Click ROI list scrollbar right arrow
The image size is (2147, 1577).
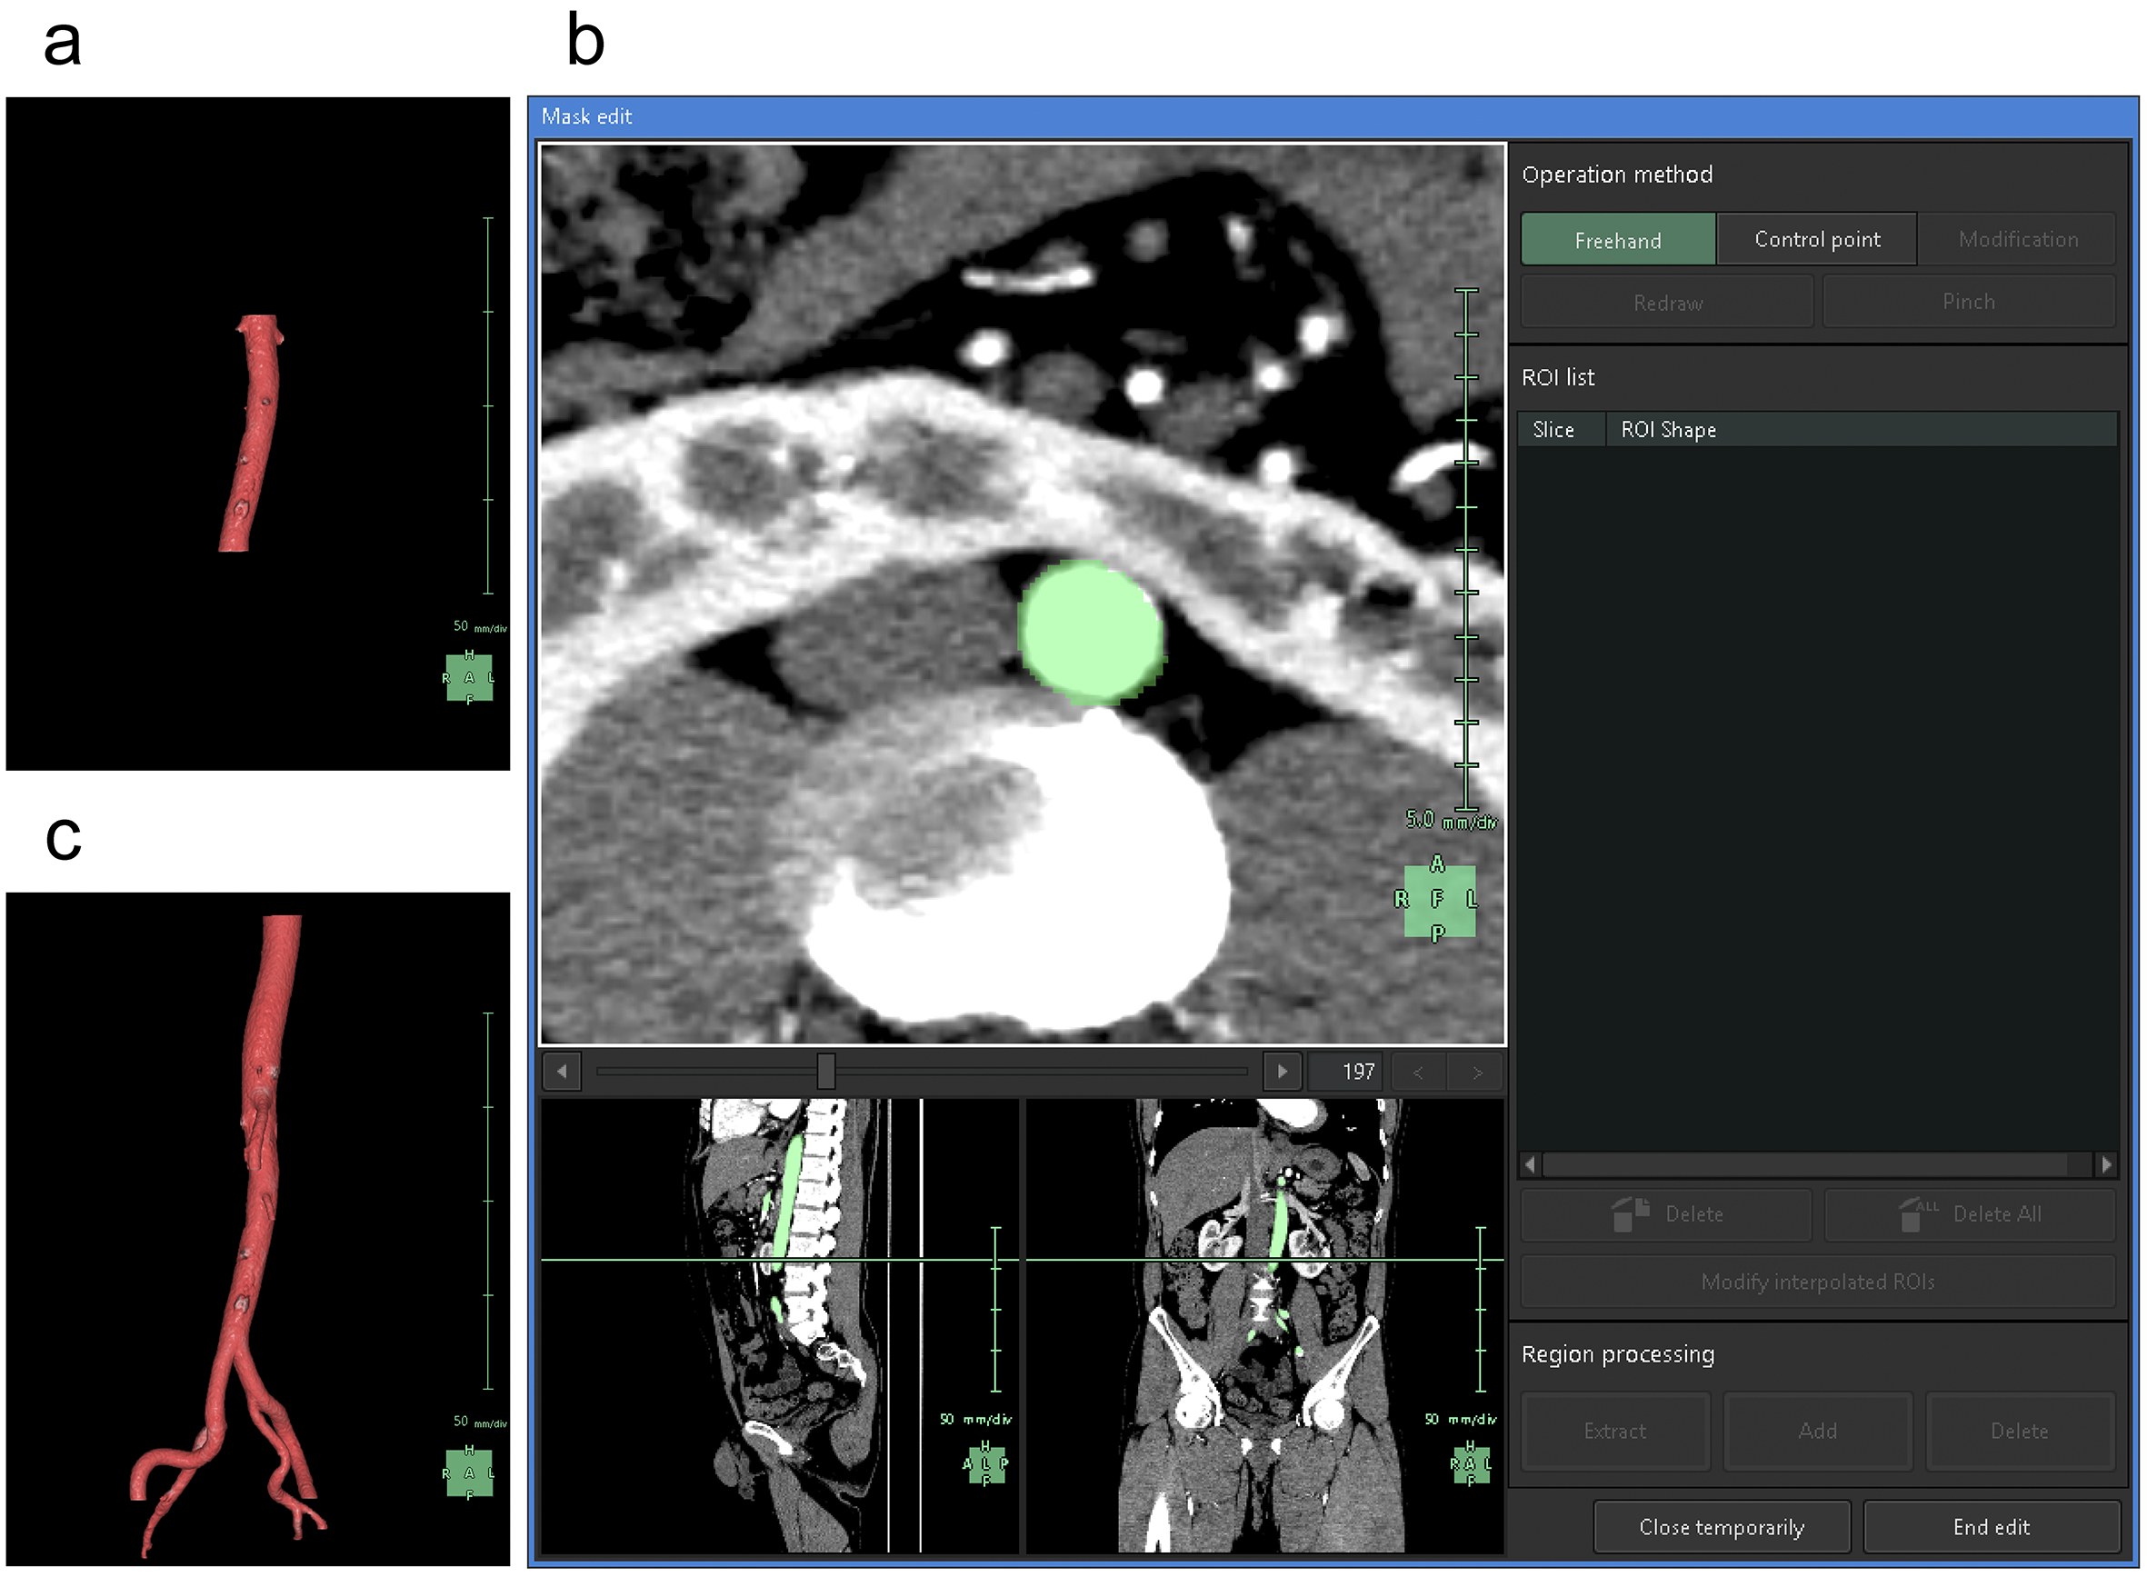pyautogui.click(x=2106, y=1164)
